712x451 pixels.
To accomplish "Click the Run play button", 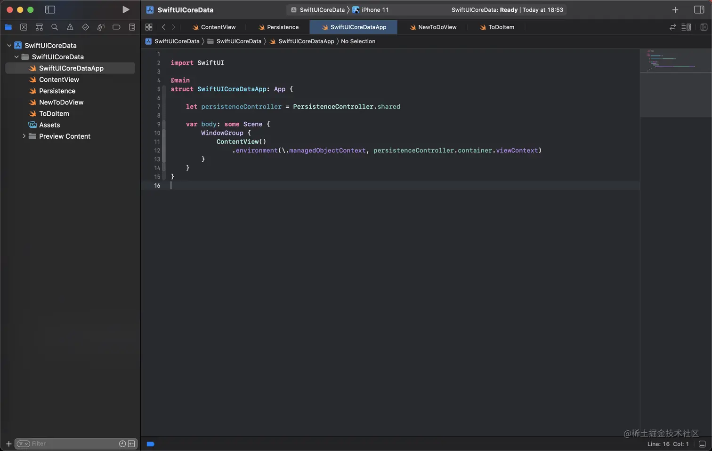I will pyautogui.click(x=125, y=10).
